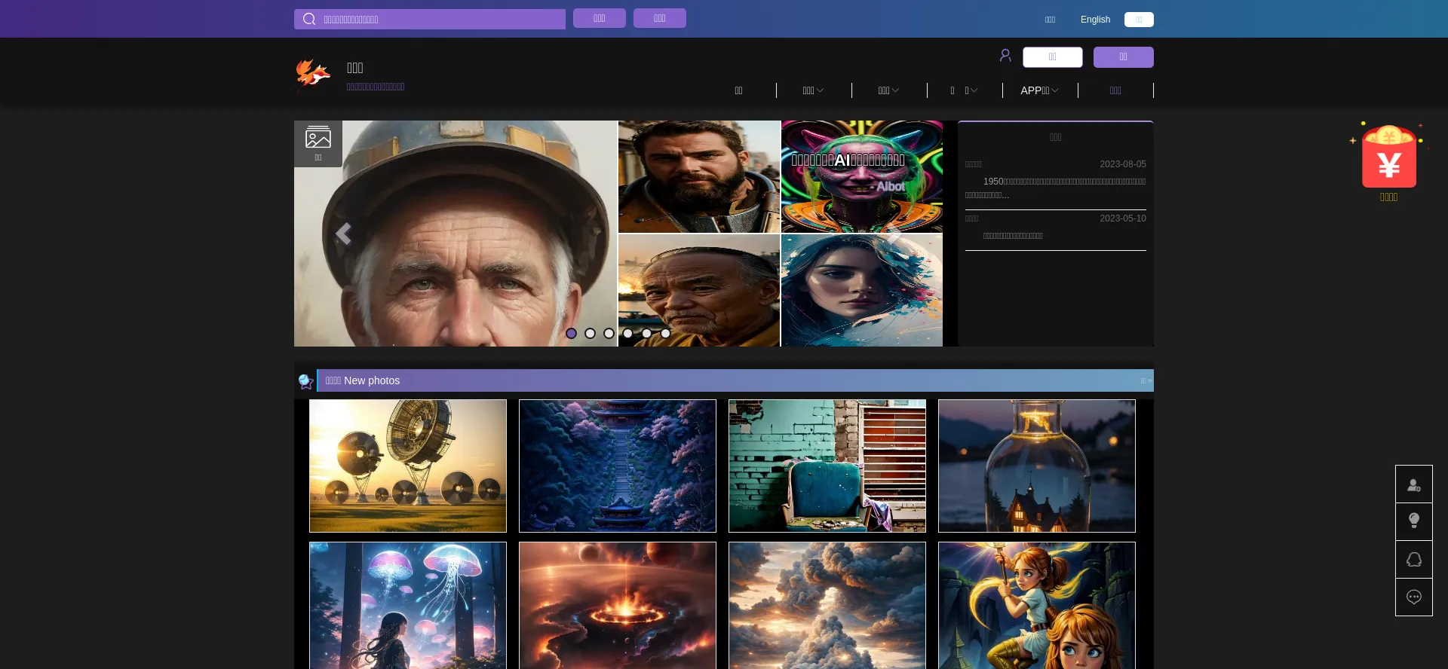Open the teal armchair brick wall photo
The height and width of the screenshot is (669, 1448).
coord(827,466)
